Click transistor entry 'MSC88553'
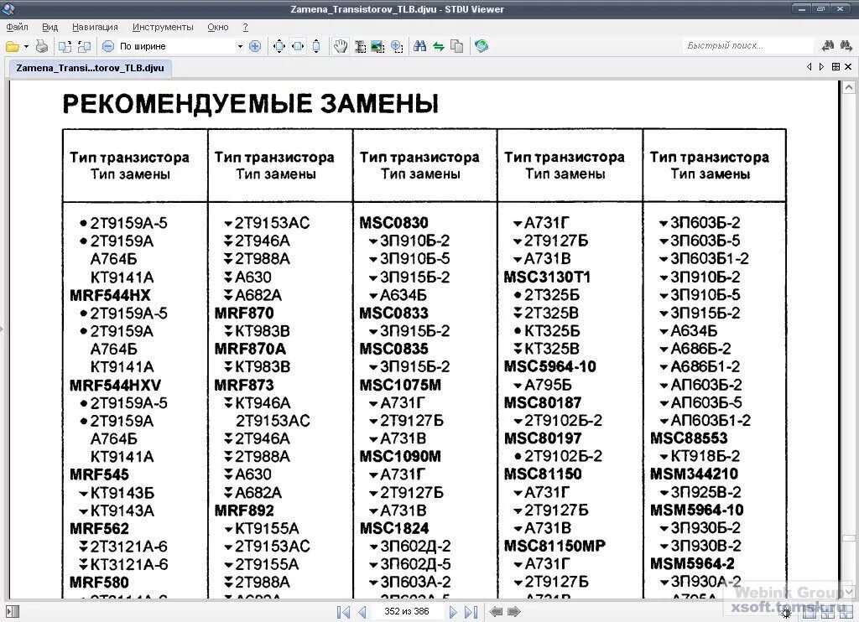Image resolution: width=859 pixels, height=622 pixels. (x=690, y=438)
